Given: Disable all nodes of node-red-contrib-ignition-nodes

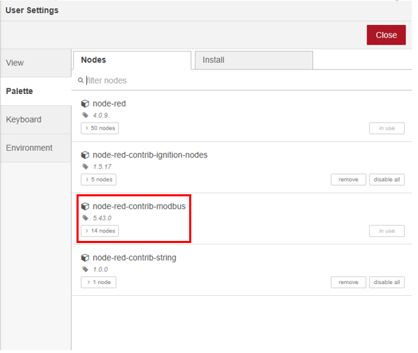Looking at the screenshot, I should tap(387, 180).
